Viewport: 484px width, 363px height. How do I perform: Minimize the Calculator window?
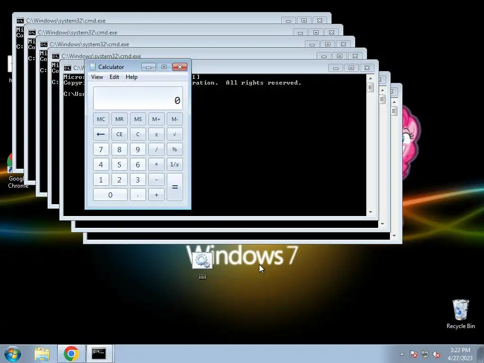[148, 67]
